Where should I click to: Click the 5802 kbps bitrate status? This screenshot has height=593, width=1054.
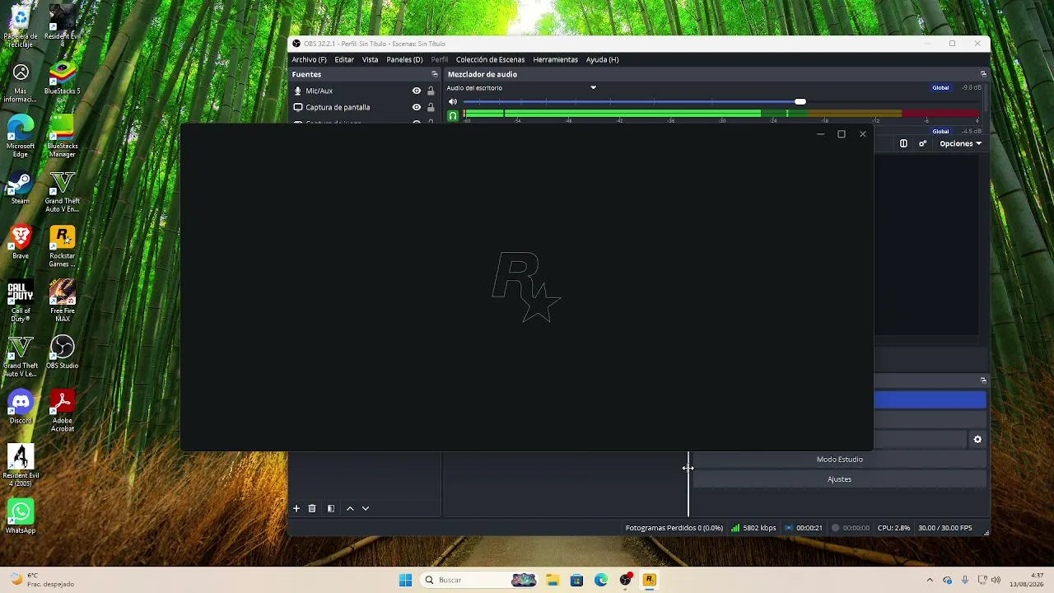pyautogui.click(x=753, y=528)
